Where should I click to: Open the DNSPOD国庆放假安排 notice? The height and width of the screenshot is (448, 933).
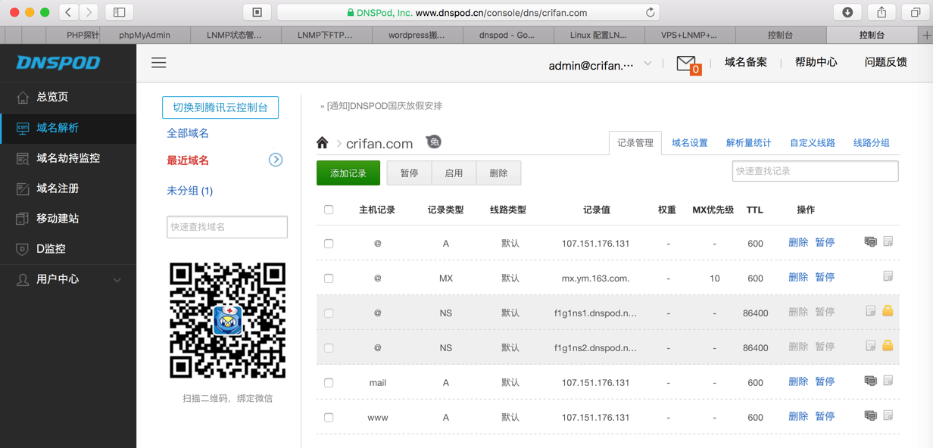click(x=385, y=106)
